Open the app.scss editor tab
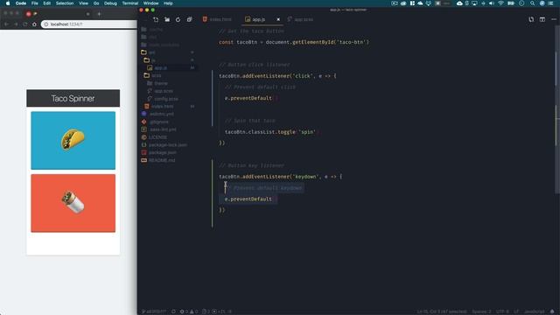The width and height of the screenshot is (560, 315). pyautogui.click(x=301, y=19)
